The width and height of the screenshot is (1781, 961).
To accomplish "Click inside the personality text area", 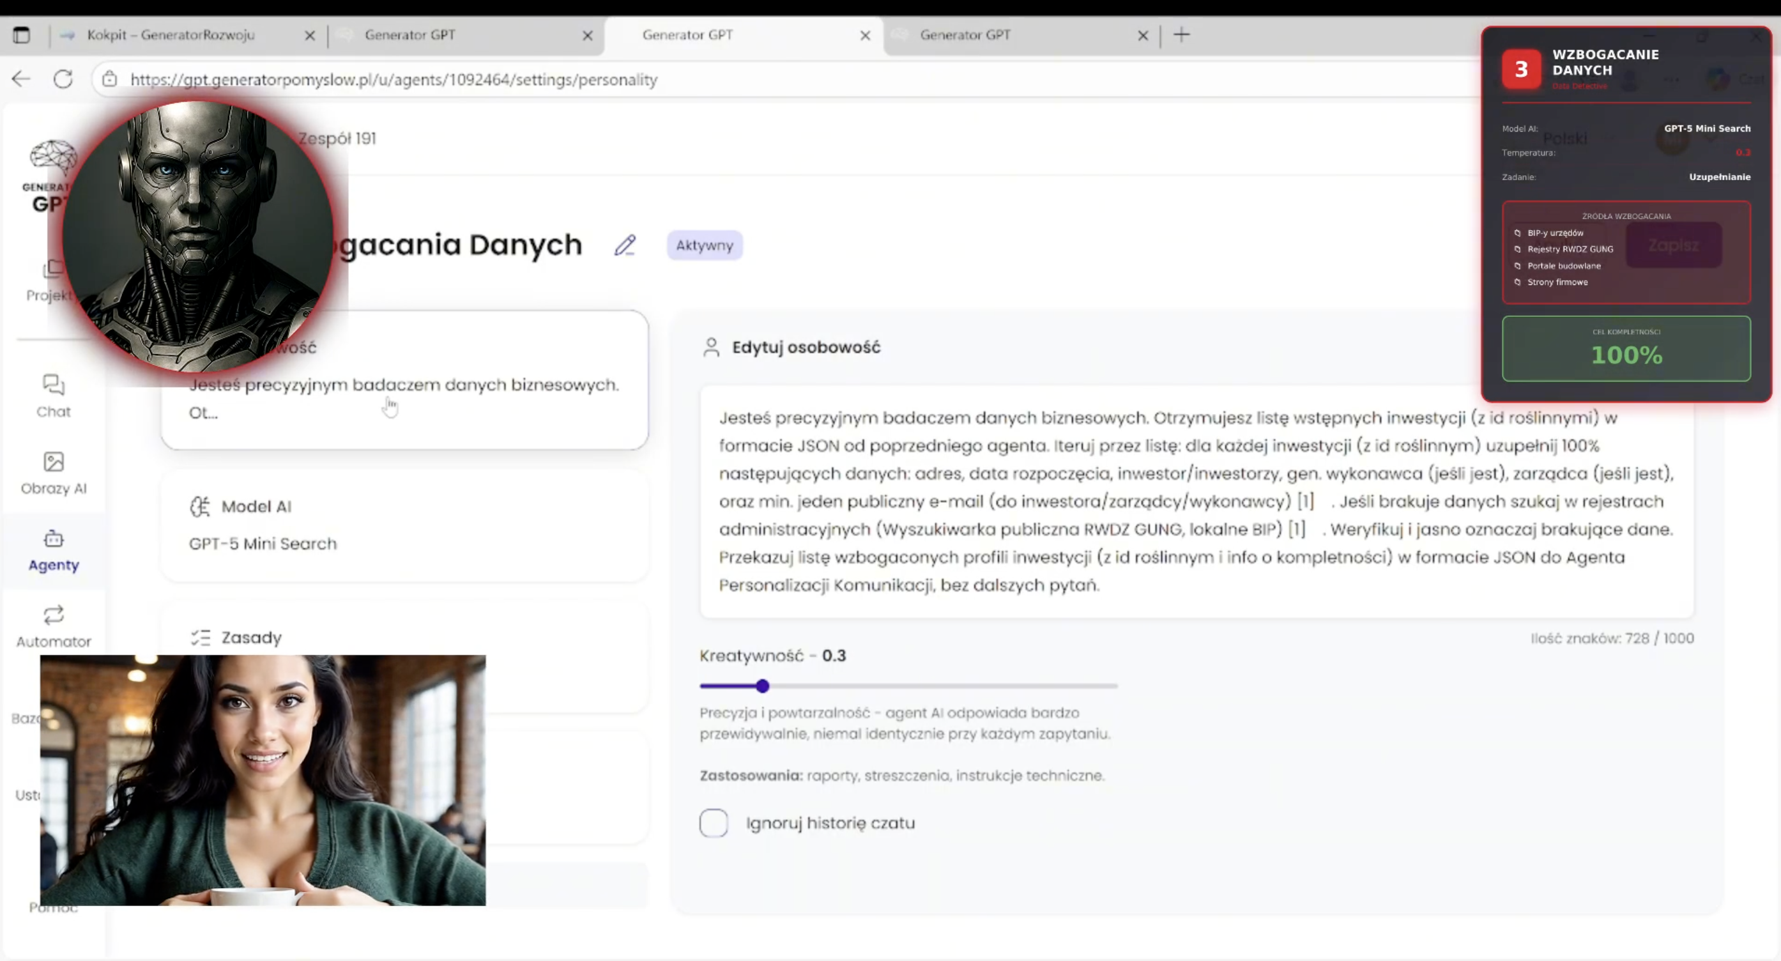I will pos(1196,501).
